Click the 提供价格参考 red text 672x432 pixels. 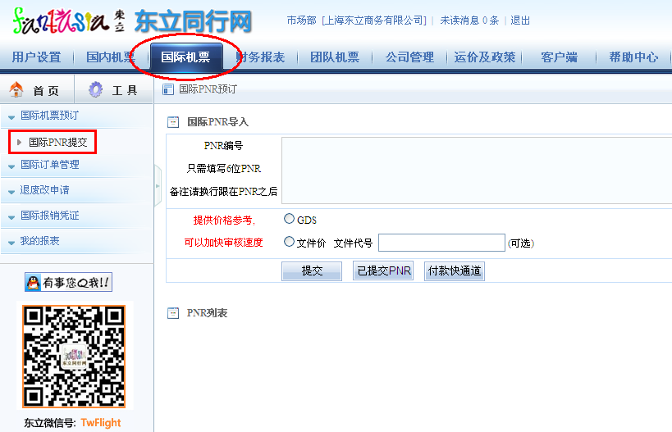(x=224, y=220)
